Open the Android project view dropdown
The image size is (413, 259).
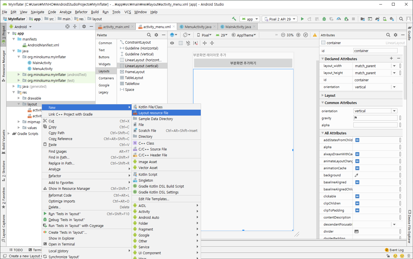pos(21,27)
